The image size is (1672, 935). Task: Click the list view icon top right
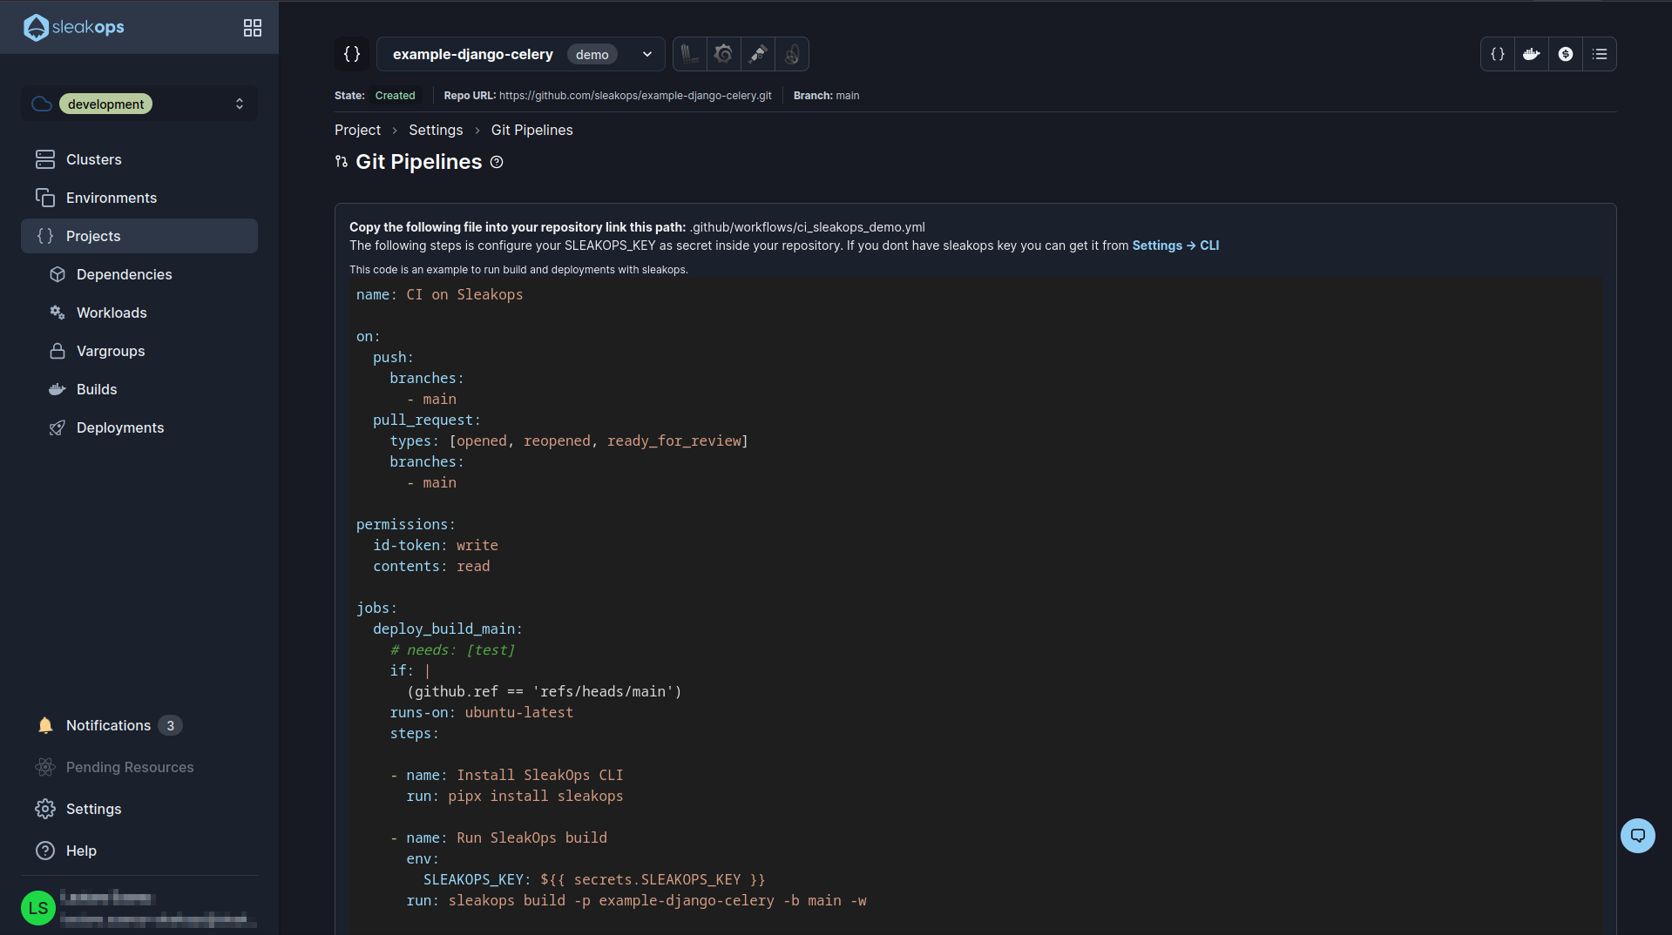(1600, 54)
